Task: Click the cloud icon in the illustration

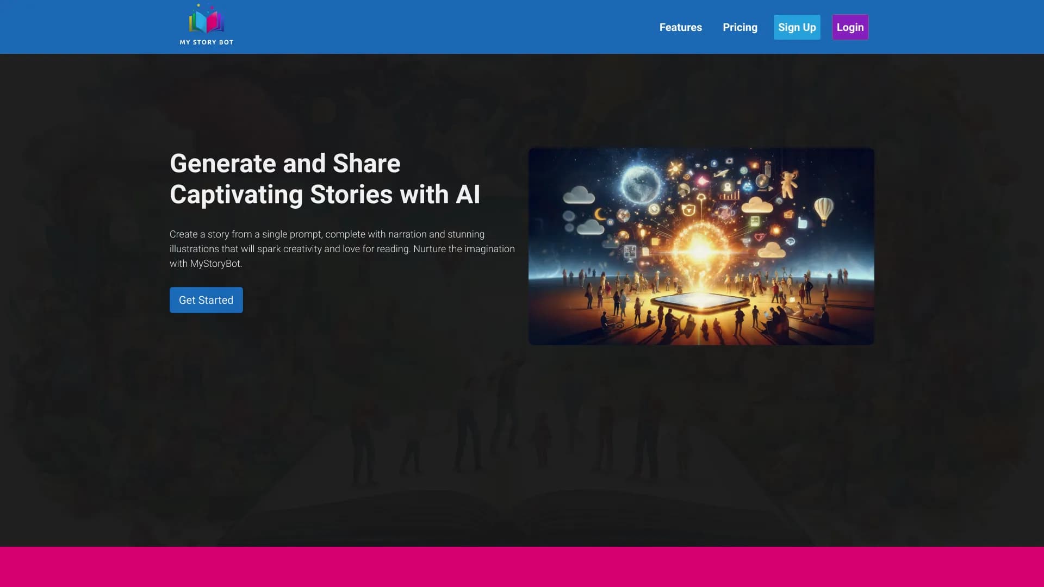Action: pyautogui.click(x=578, y=194)
